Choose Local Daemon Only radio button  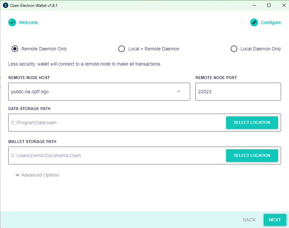click(x=234, y=49)
